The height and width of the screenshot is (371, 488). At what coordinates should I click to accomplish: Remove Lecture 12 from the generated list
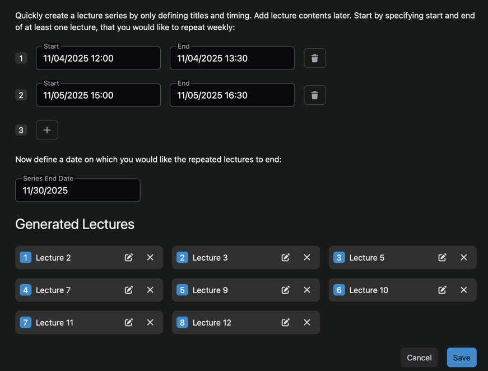click(x=307, y=322)
